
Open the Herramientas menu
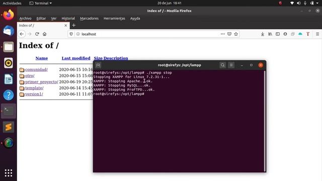point(114,19)
